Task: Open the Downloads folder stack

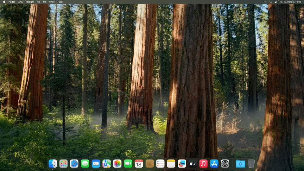Action: (240, 163)
